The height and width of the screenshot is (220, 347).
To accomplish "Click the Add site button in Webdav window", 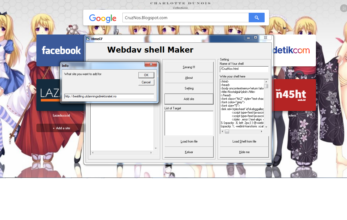I will pos(189,99).
